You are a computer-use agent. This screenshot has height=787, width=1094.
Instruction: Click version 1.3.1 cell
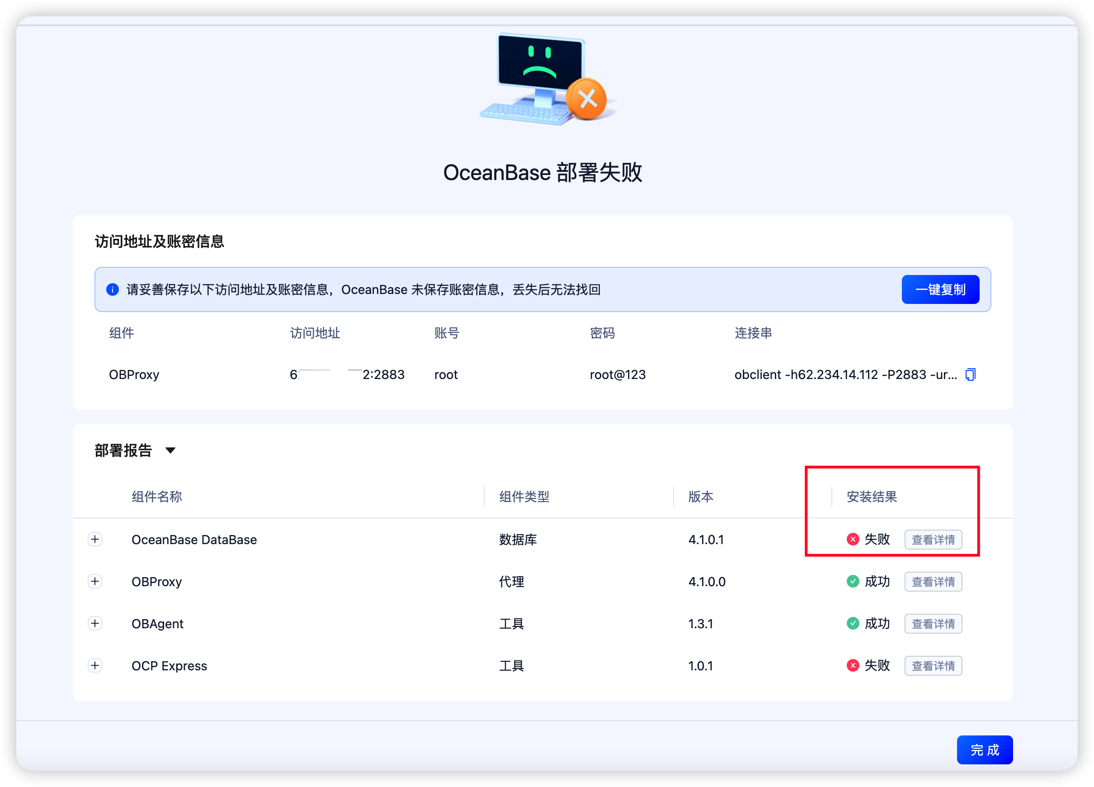pyautogui.click(x=700, y=623)
